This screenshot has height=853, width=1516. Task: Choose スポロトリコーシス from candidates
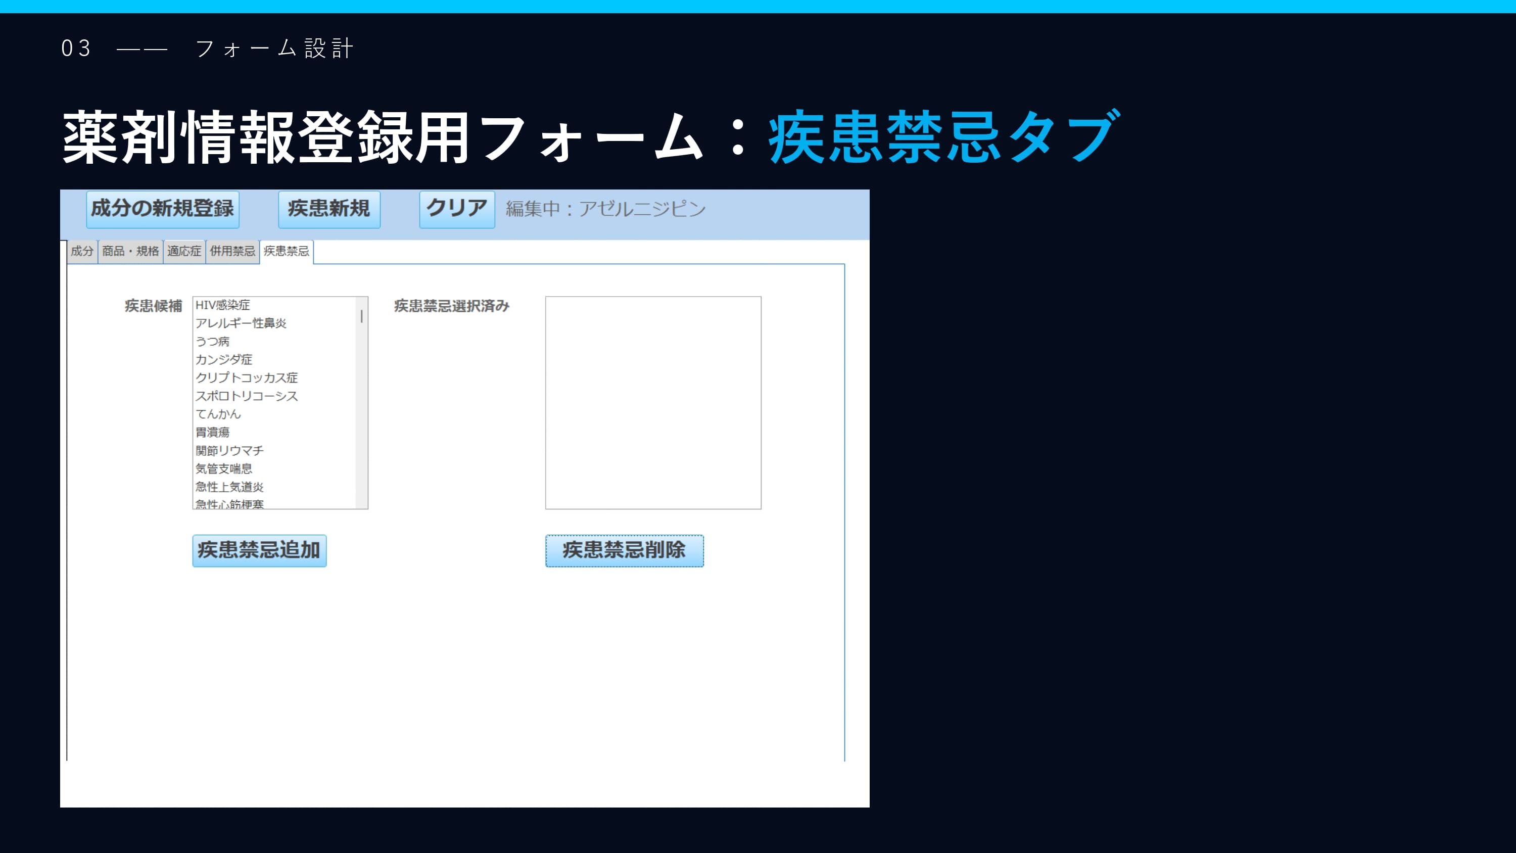click(247, 396)
